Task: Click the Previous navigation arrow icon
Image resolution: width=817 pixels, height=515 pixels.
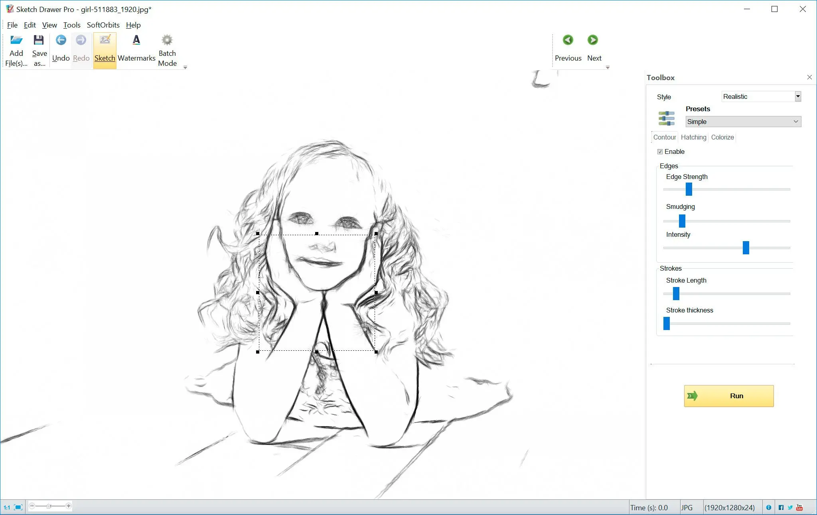Action: [568, 40]
